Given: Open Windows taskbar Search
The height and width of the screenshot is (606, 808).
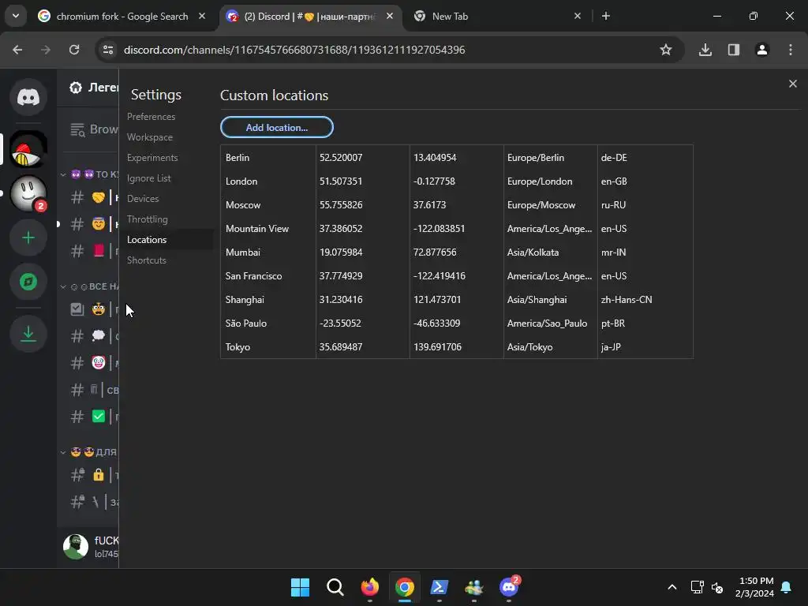Looking at the screenshot, I should (335, 587).
